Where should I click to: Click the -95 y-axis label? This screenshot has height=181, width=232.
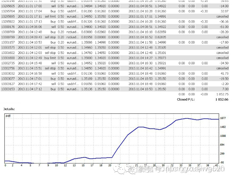pos(222,162)
